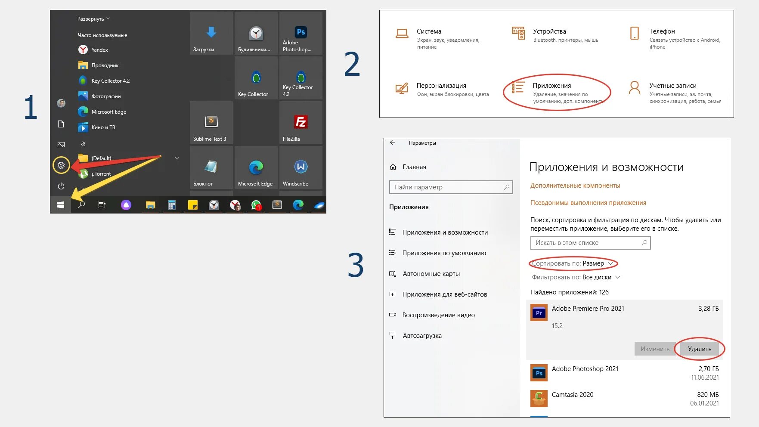The image size is (759, 427).
Task: Open the clock app taskbar icon
Action: [x=214, y=205]
